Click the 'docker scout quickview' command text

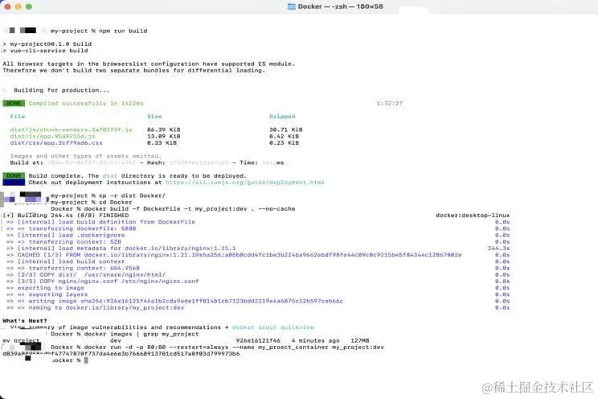click(x=272, y=327)
